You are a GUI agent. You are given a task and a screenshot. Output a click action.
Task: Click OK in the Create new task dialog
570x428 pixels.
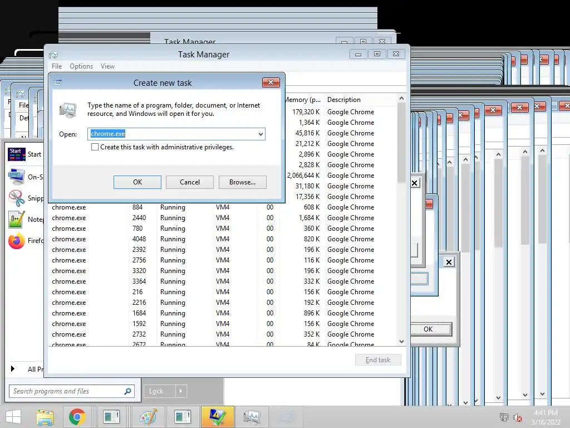[x=137, y=182]
